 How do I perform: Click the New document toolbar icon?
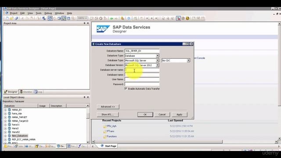pyautogui.click(x=7, y=18)
